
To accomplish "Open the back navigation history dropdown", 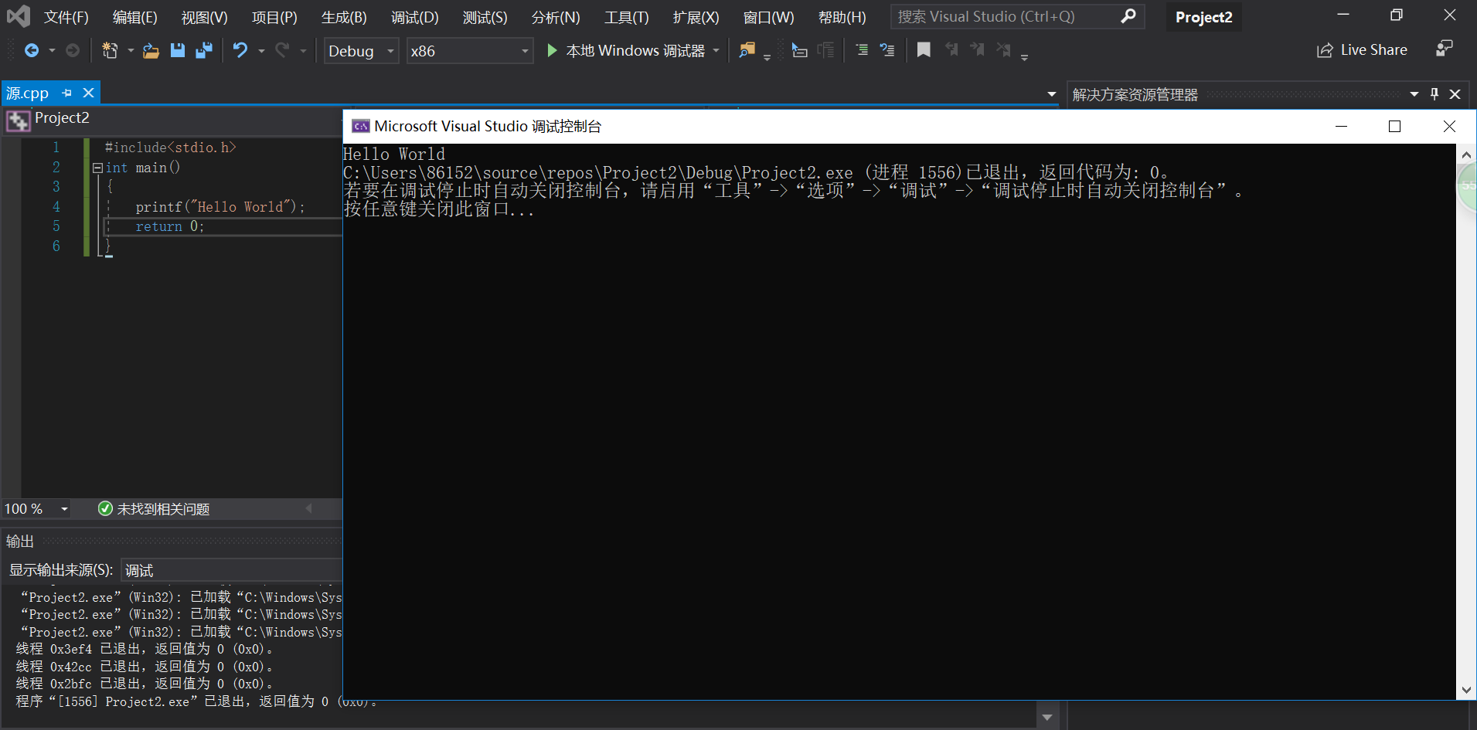I will tap(52, 51).
